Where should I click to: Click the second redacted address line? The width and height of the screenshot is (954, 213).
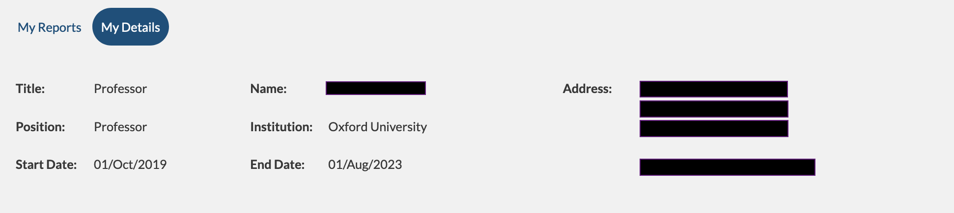tap(714, 109)
